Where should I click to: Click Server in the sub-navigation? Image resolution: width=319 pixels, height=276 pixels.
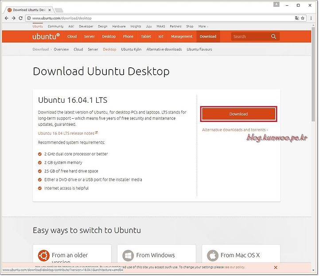click(93, 49)
